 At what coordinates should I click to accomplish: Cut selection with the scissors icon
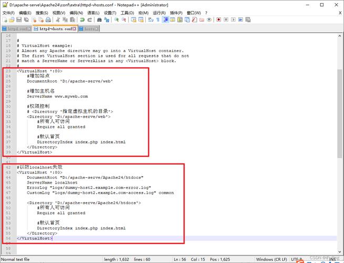tap(58, 20)
